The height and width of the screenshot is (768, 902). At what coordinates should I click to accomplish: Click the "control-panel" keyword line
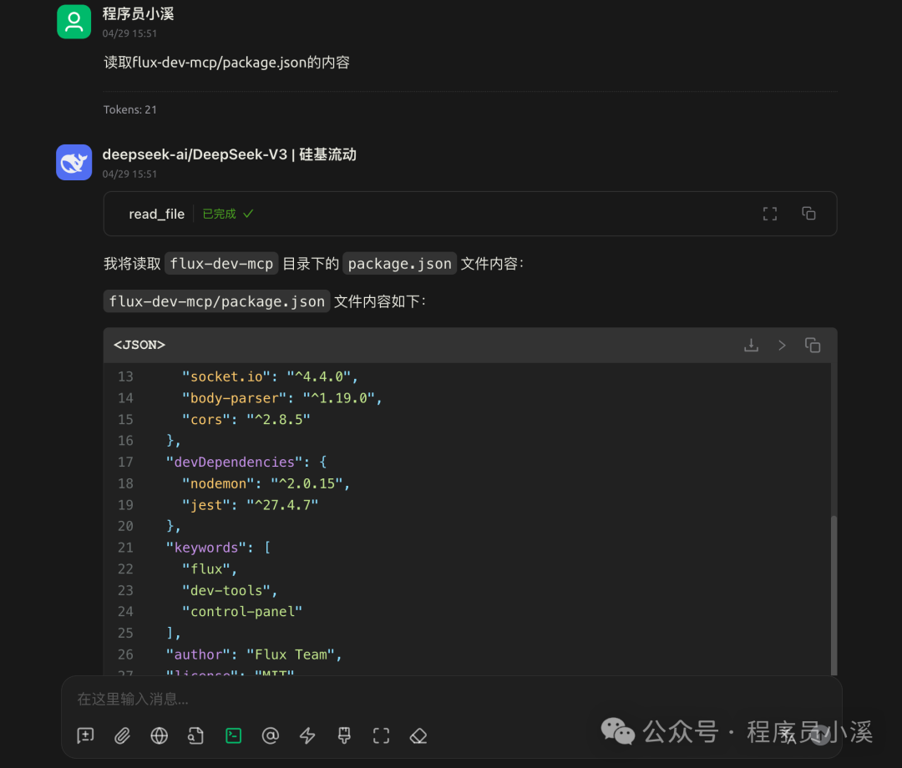tap(241, 611)
